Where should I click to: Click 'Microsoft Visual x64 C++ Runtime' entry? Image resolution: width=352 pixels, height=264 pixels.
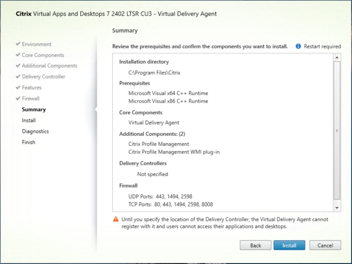(x=168, y=93)
